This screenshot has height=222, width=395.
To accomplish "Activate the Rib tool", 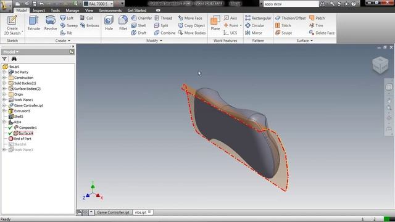I will click(x=67, y=33).
